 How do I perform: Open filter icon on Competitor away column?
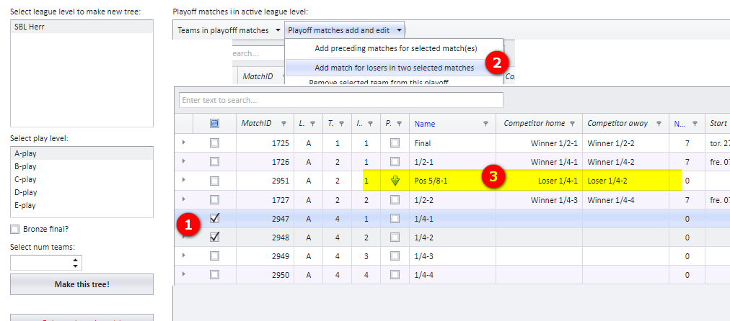[659, 124]
